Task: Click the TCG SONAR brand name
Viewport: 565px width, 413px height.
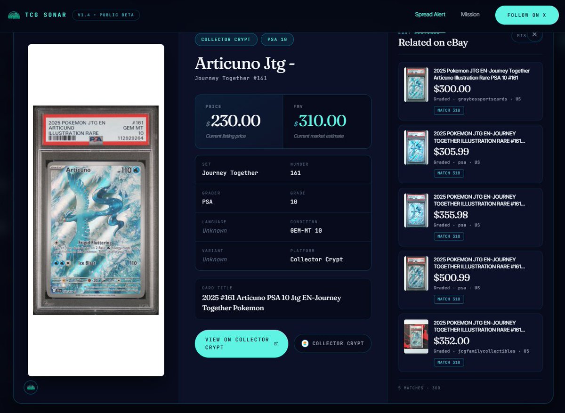Action: 46,15
